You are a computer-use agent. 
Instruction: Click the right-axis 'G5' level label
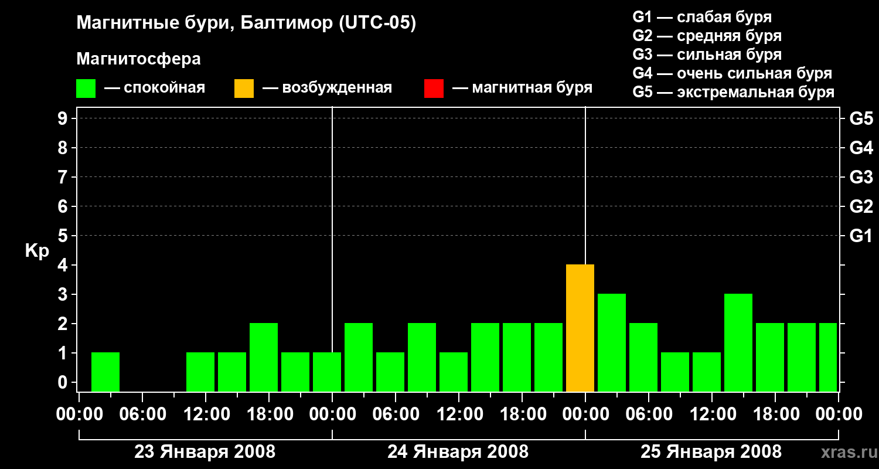861,118
